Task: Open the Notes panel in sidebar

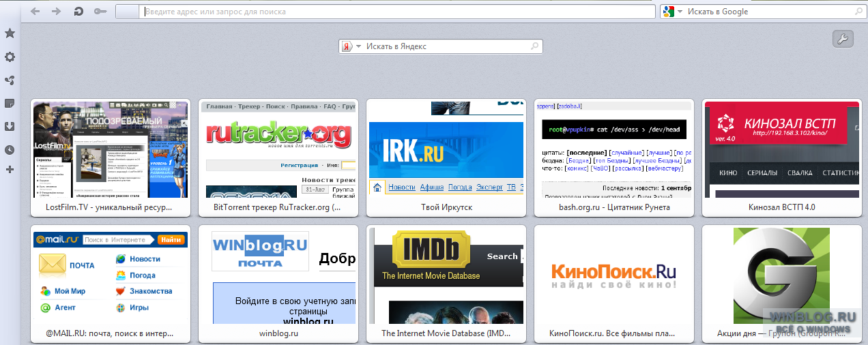Action: click(x=10, y=104)
